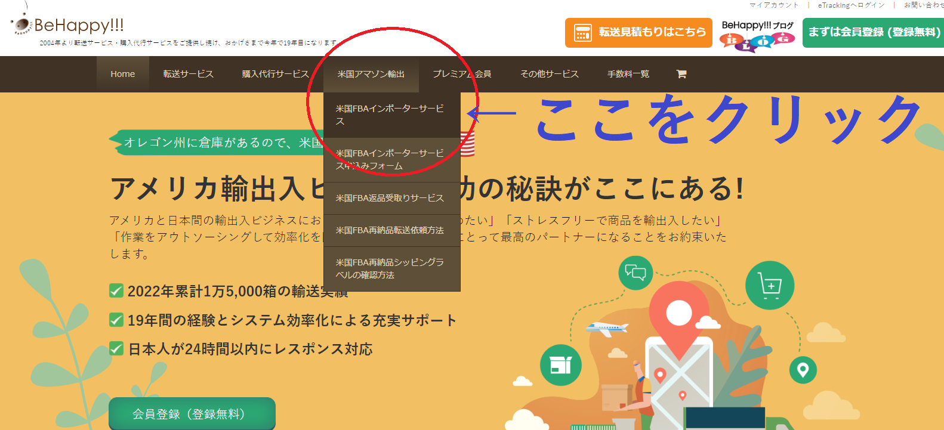
Task: Open 米国アマゾン輸出 menu
Action: click(371, 74)
